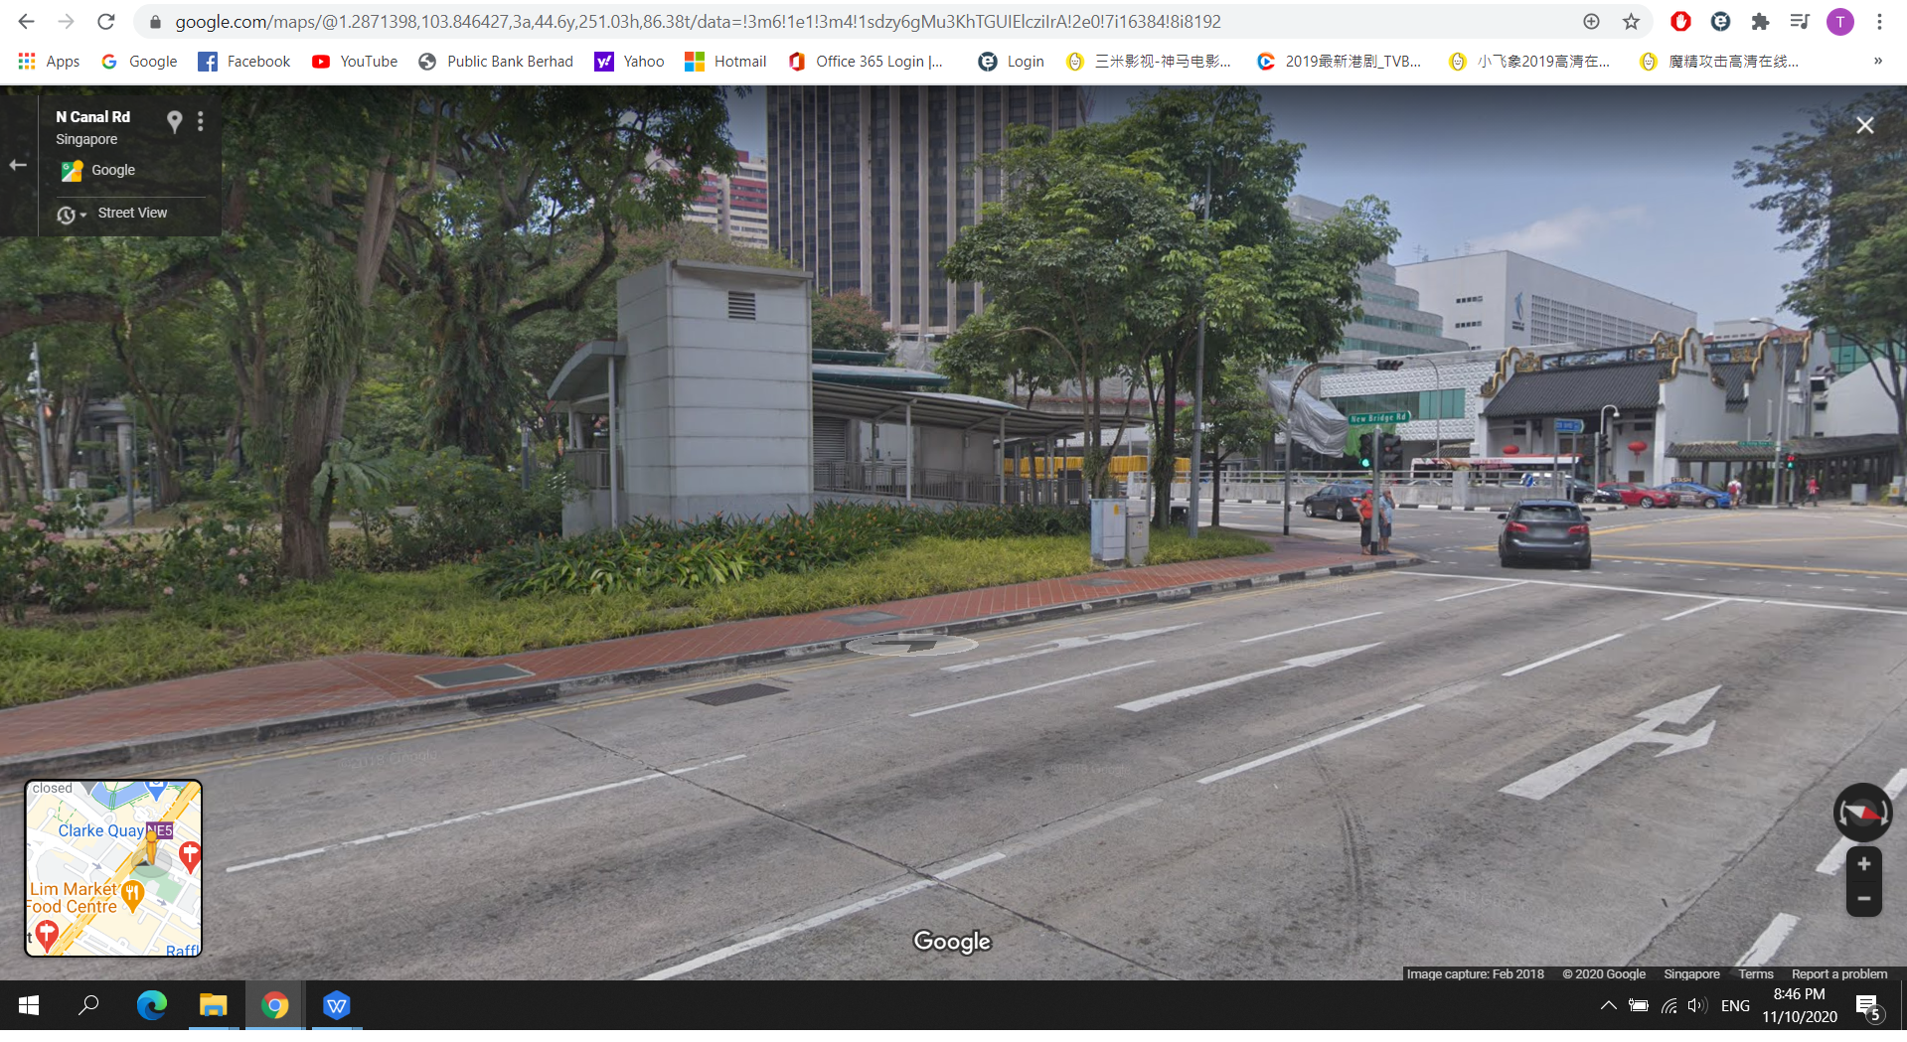The width and height of the screenshot is (1907, 1042).
Task: Open Microsoft Edge from the taskbar
Action: (x=151, y=1005)
